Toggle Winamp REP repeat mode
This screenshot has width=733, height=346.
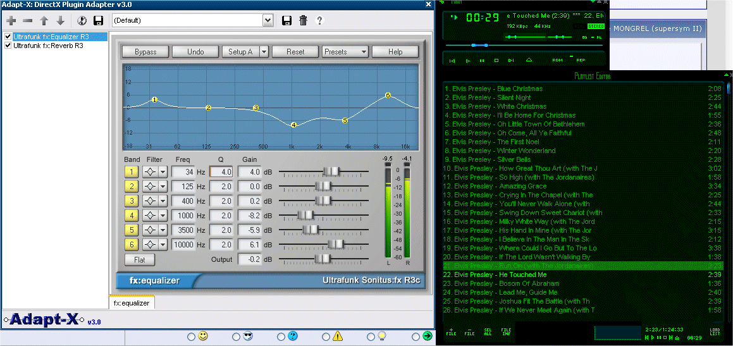tap(580, 60)
